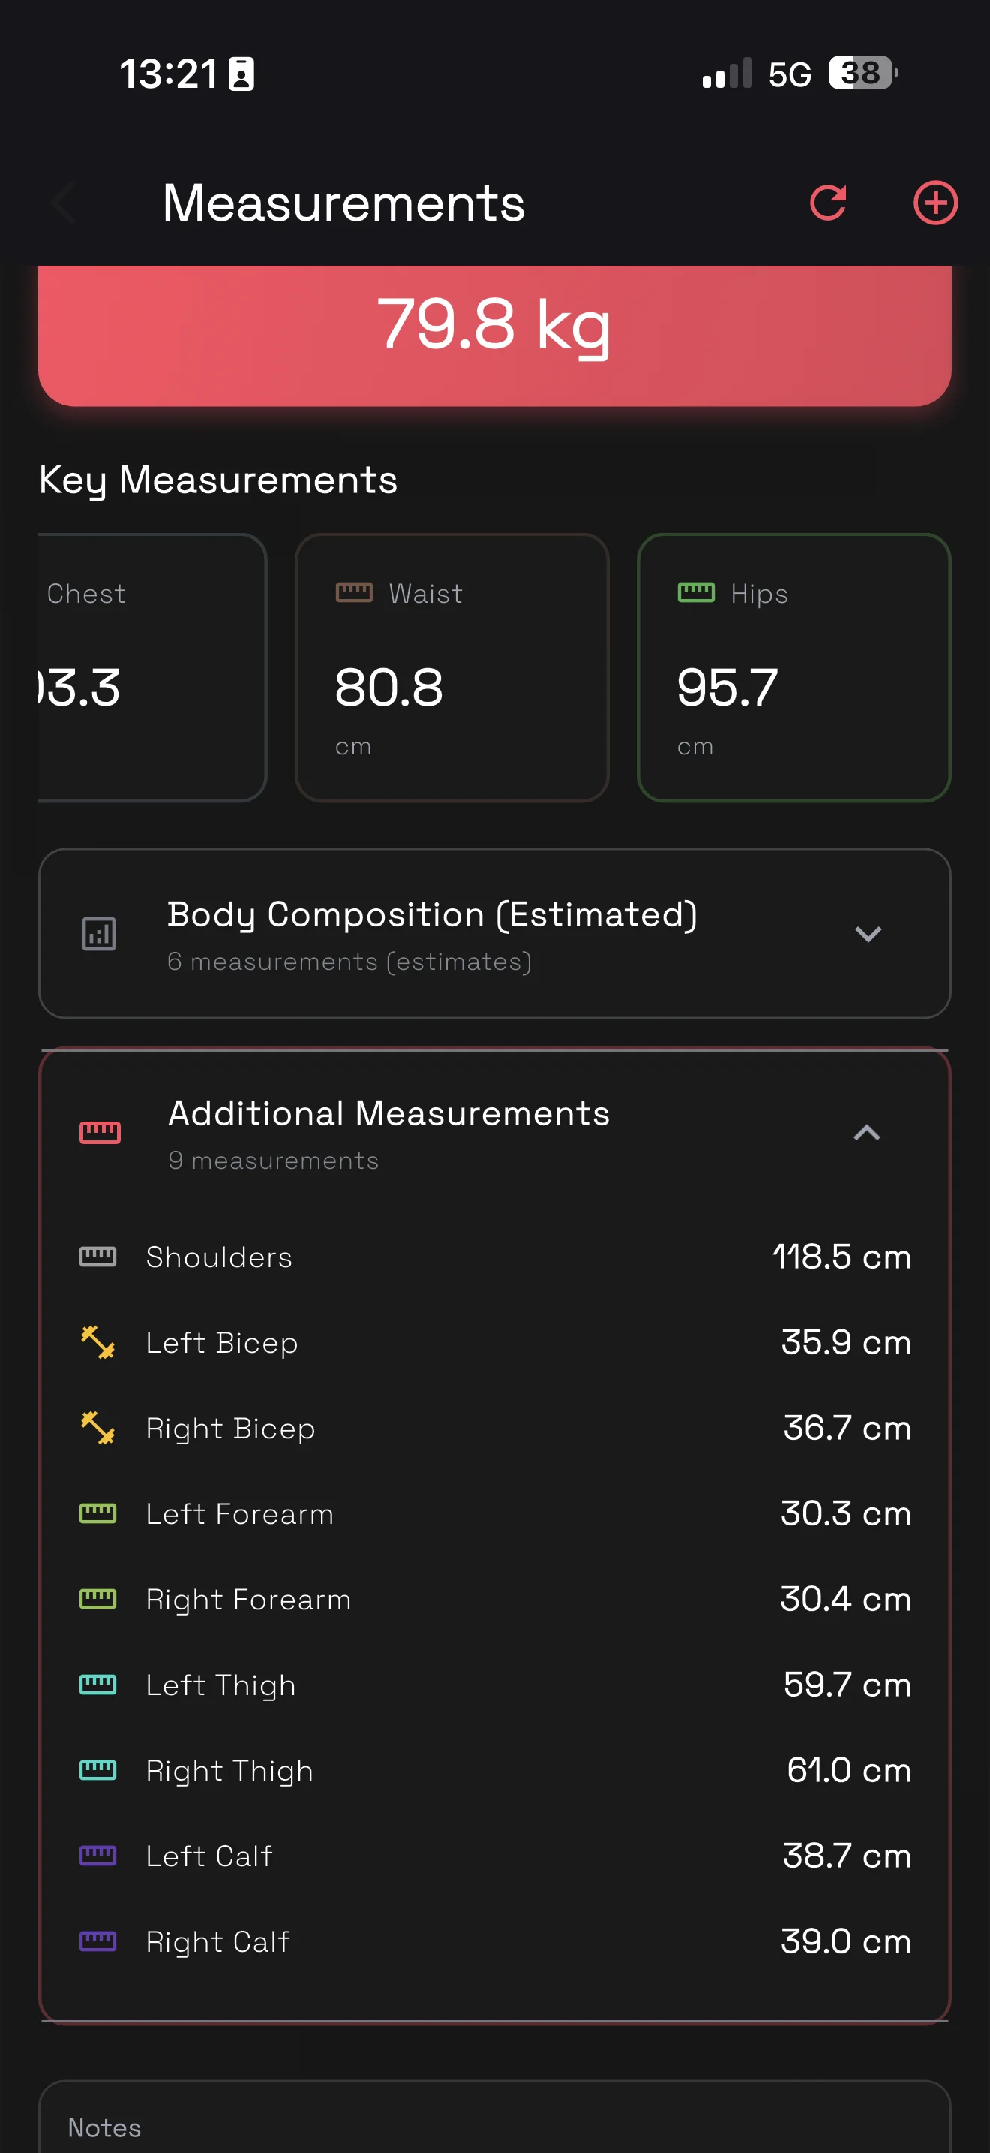
Task: Tap the green ruler icon for Hips
Action: coord(695,592)
